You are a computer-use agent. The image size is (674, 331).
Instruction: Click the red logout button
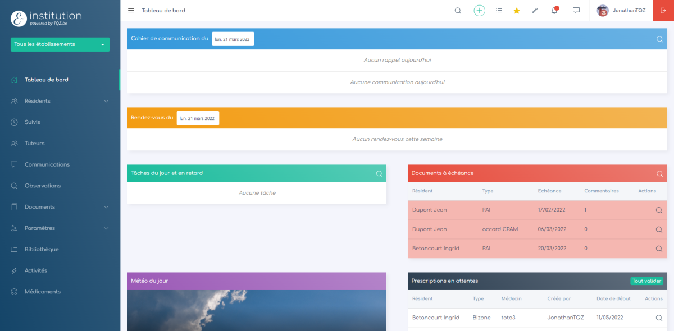[663, 11]
